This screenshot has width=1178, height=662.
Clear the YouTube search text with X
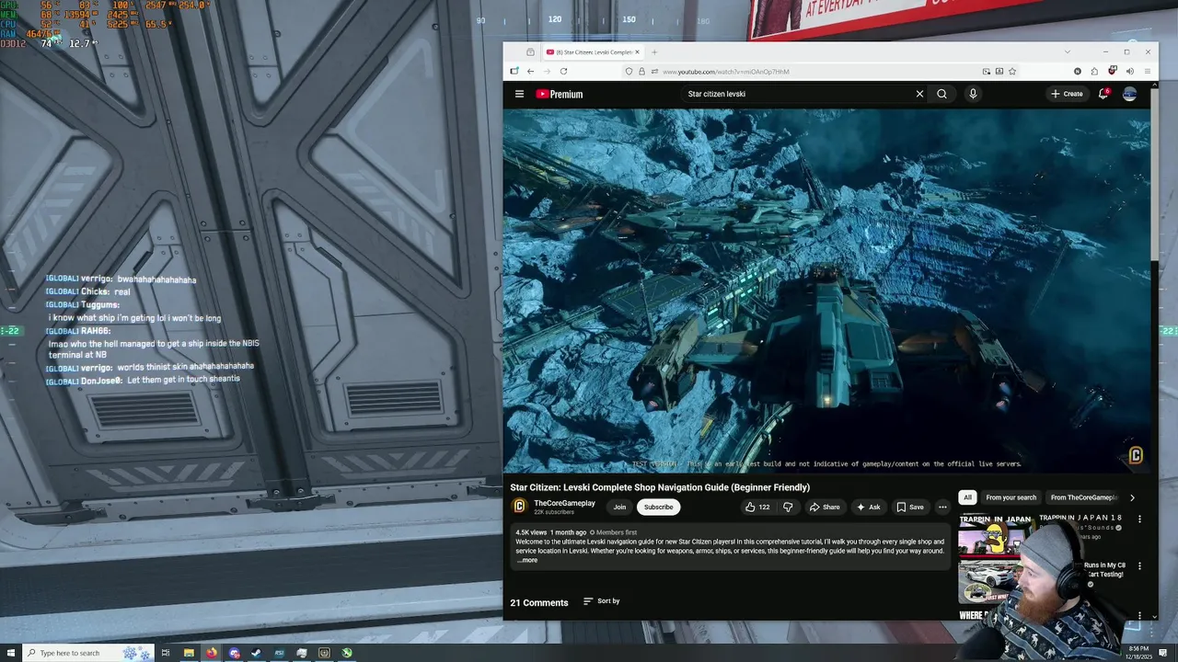click(x=919, y=94)
